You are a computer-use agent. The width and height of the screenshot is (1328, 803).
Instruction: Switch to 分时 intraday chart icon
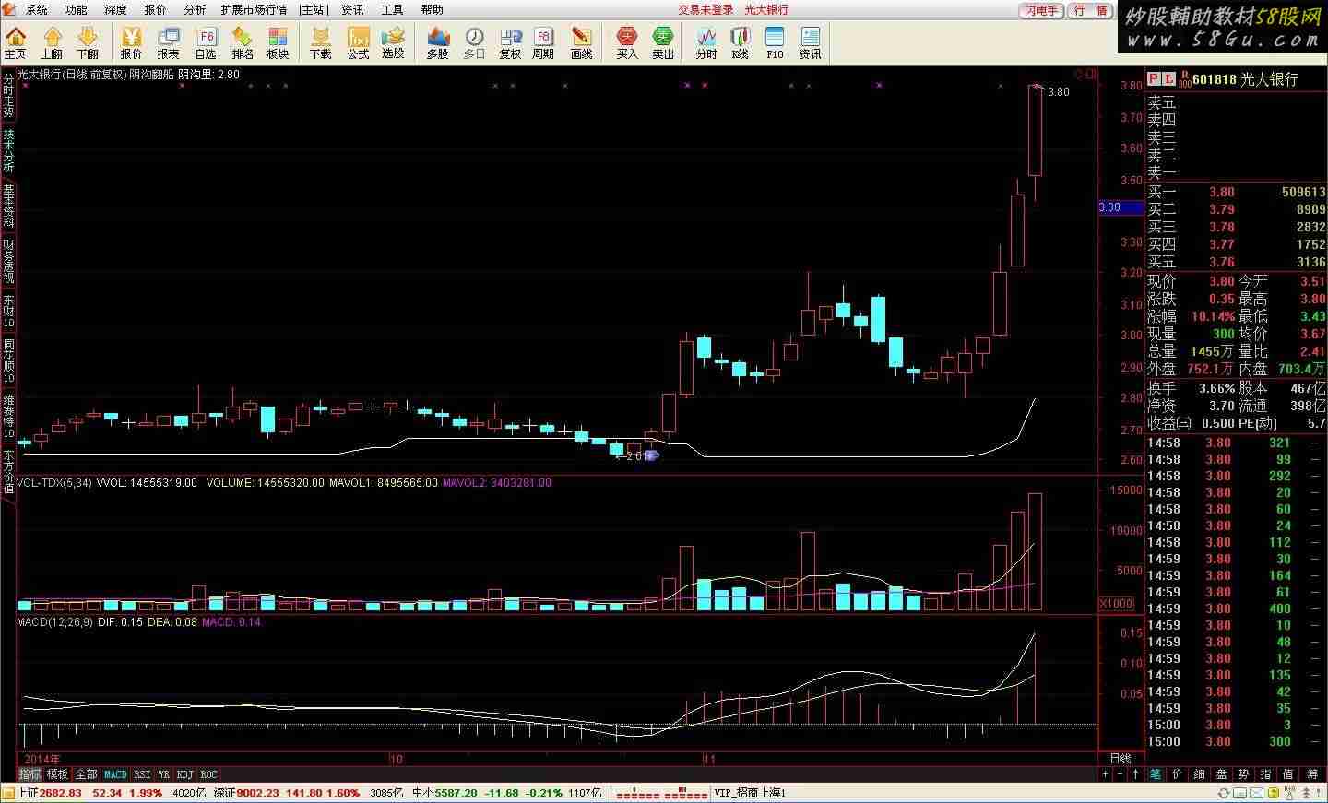click(x=706, y=42)
